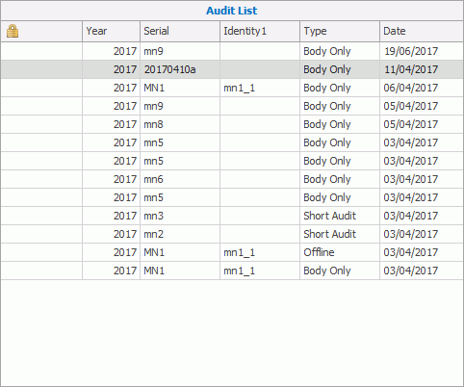Select the mn9 audit dated 05/04/2017

click(x=232, y=106)
